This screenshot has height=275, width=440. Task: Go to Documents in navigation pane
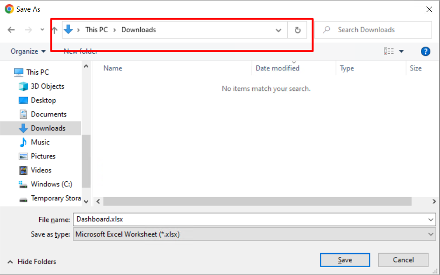coord(49,114)
